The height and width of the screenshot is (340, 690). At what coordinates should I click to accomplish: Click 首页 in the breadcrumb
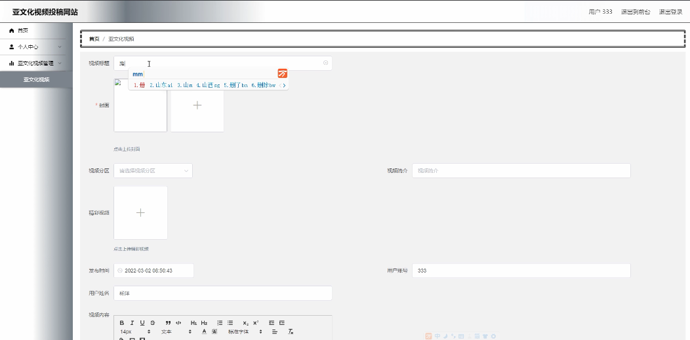pyautogui.click(x=94, y=39)
